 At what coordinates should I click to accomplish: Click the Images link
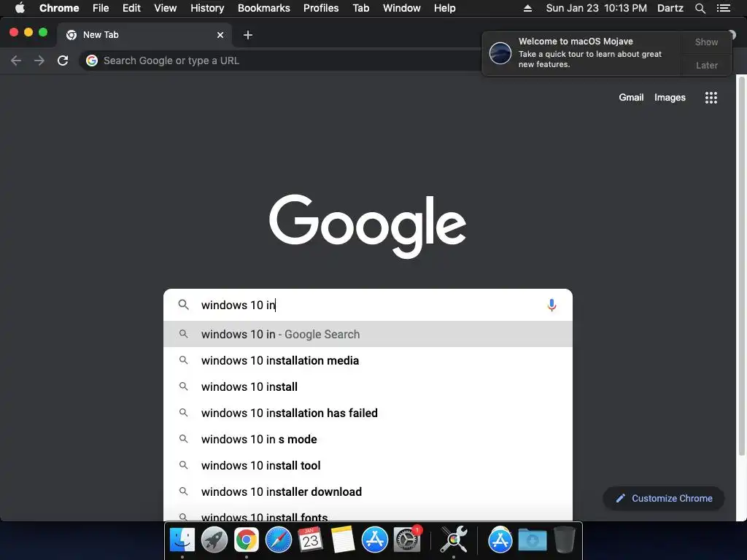pos(670,98)
